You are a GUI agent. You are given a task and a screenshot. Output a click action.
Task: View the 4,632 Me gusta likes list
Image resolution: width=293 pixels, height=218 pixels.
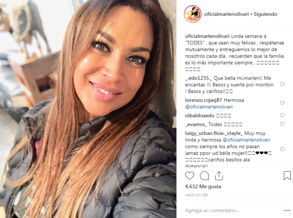pos(203,187)
